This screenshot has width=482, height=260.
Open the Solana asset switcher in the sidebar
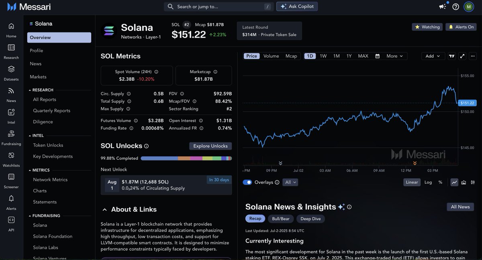(x=41, y=24)
